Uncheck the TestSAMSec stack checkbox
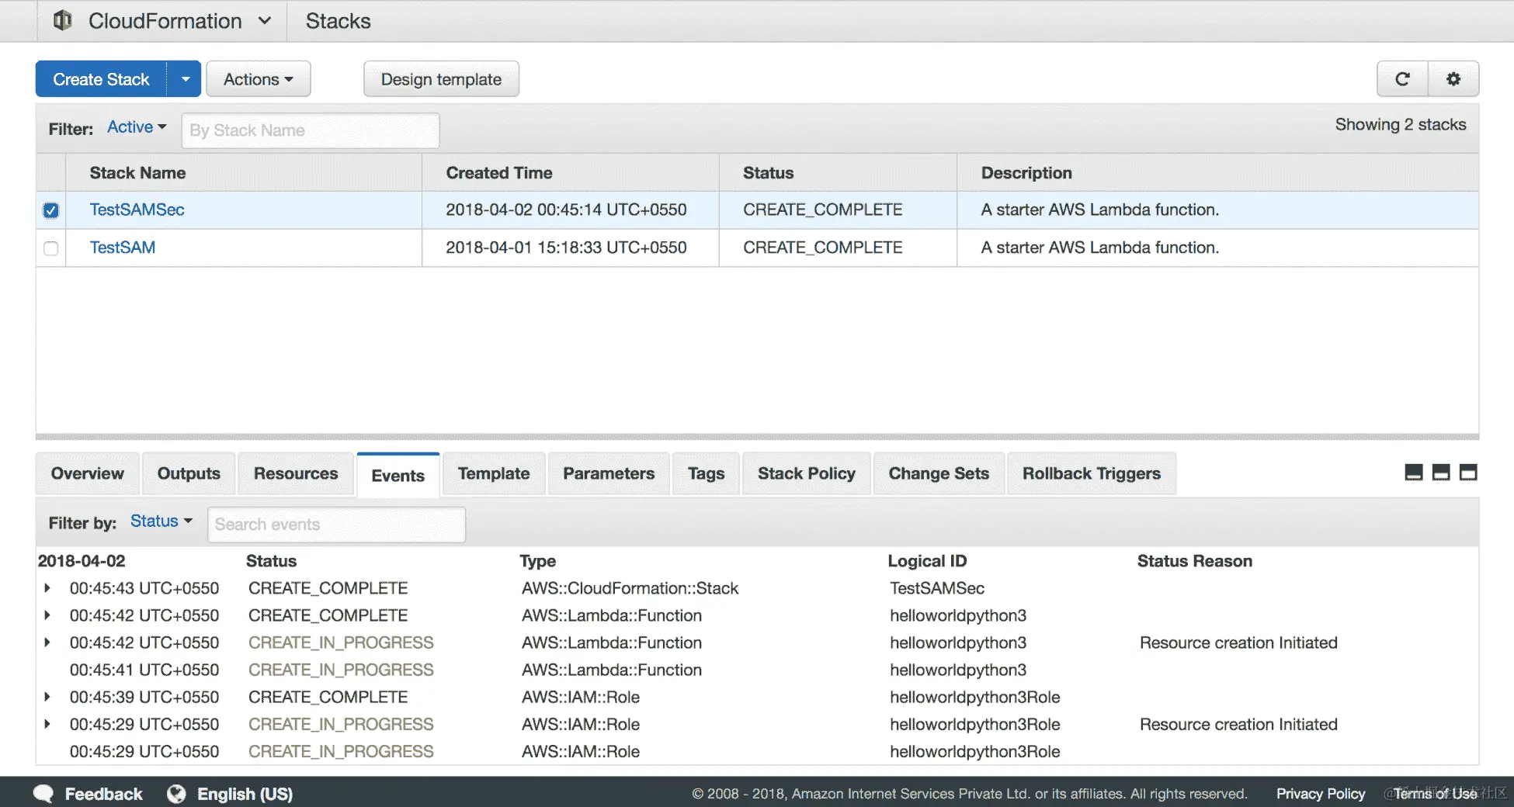Screen dimensions: 1514x807 51,210
